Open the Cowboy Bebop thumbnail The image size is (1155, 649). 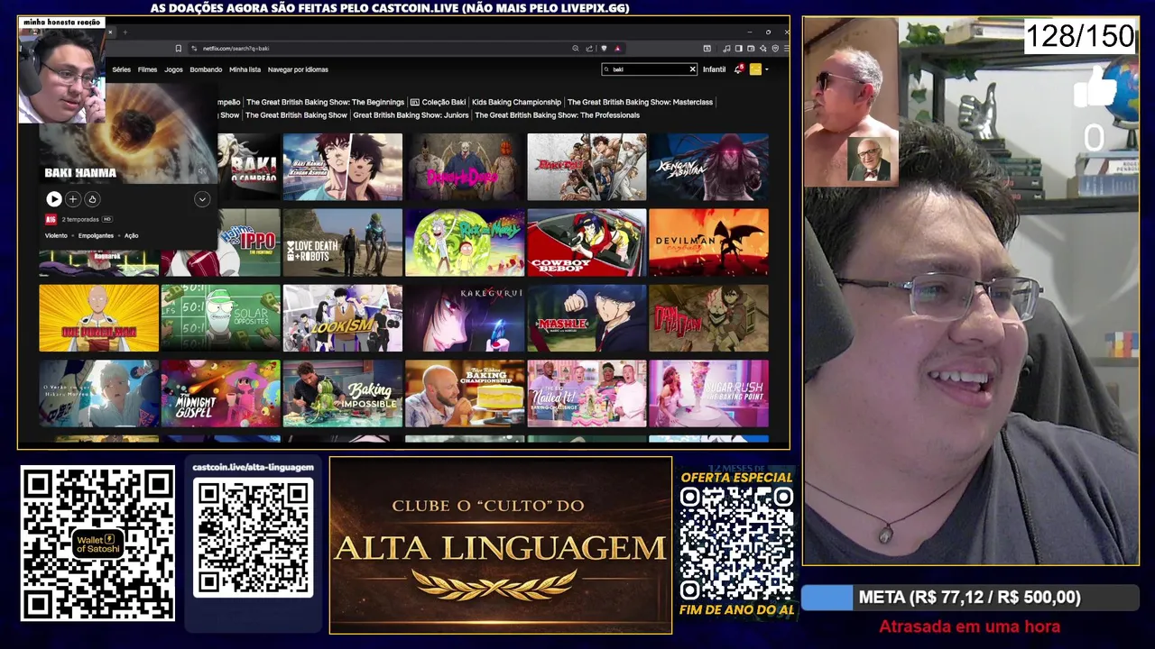coord(587,242)
